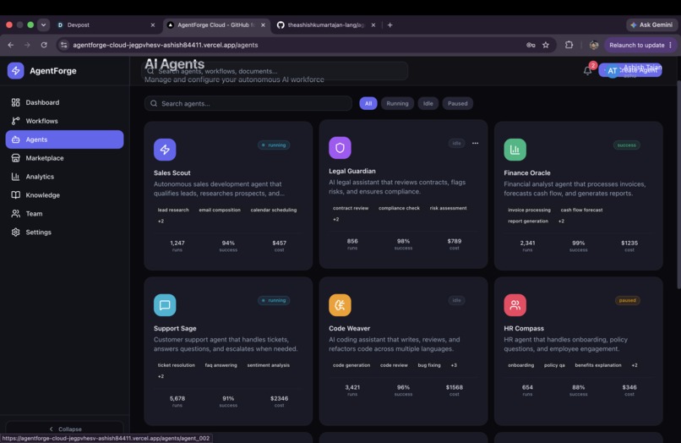Open the Legal Guardian agent title
This screenshot has width=681, height=443.
tap(352, 171)
